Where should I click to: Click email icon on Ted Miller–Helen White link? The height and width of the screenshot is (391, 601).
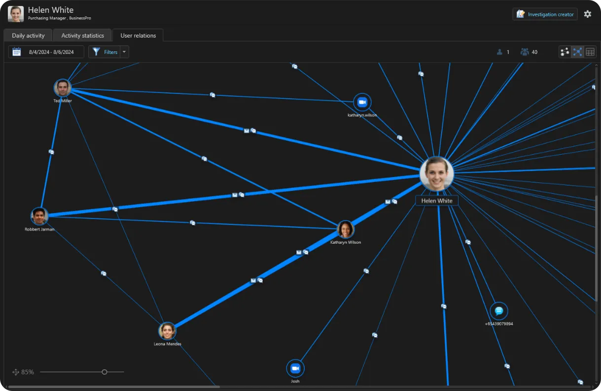247,131
